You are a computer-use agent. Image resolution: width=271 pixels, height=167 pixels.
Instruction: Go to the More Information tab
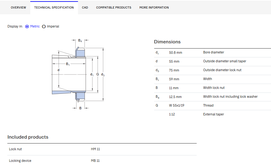pyautogui.click(x=154, y=8)
